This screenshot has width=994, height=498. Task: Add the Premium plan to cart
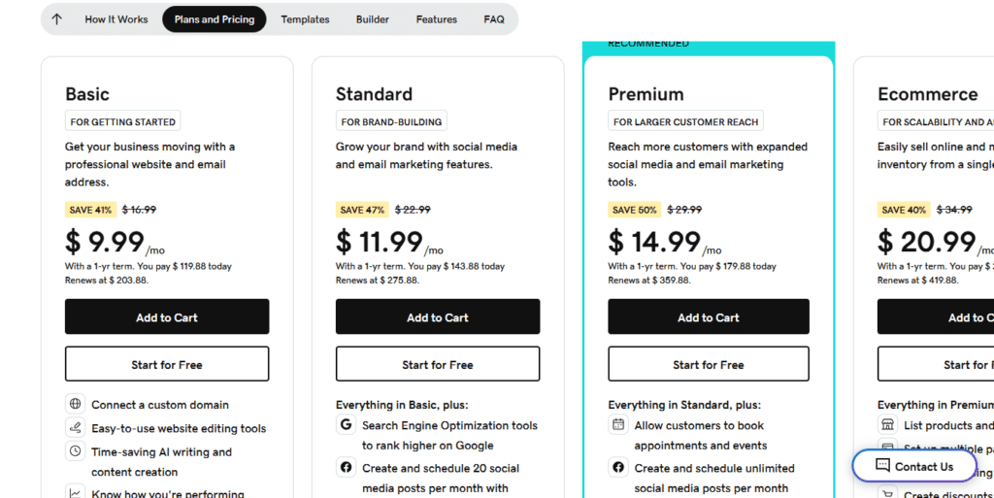[x=708, y=316]
